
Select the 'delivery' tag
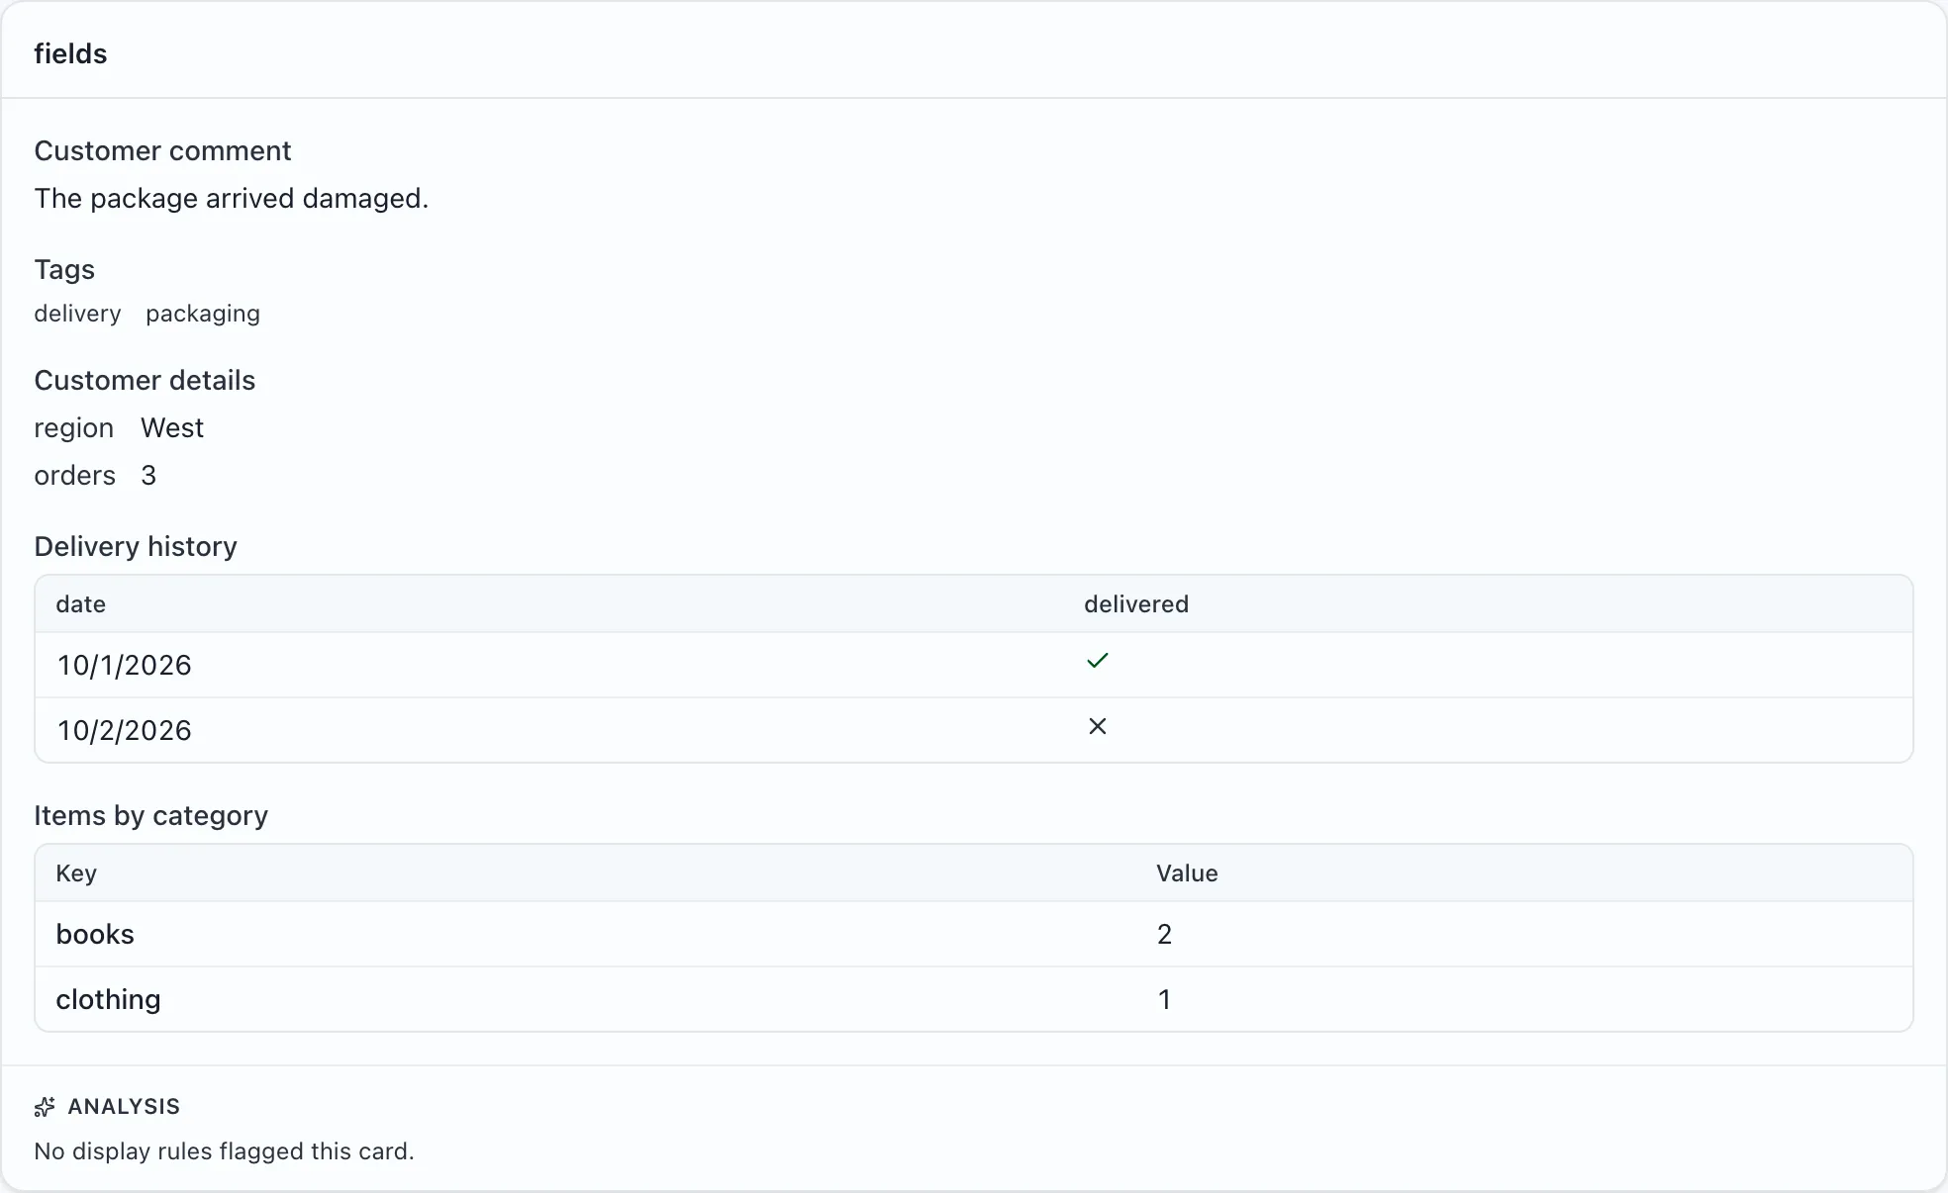pyautogui.click(x=77, y=314)
